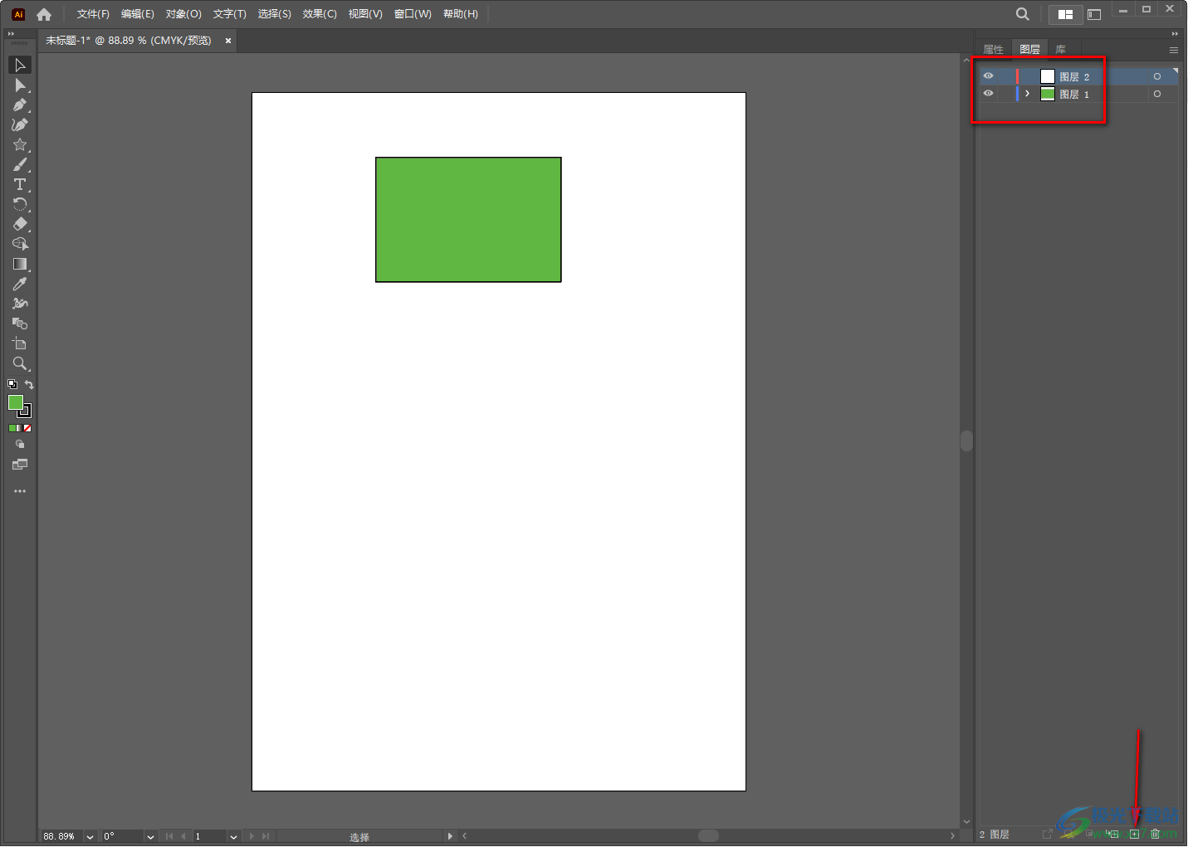Switch to the 属性 panel tab
The image size is (1188, 847).
[x=993, y=49]
